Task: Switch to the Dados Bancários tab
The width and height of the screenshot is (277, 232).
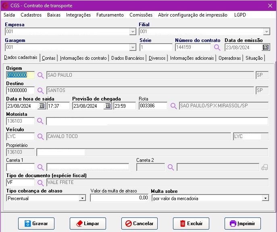Action: point(127,58)
